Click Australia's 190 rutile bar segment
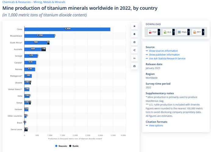This screenshot has height=152, width=211. (44, 49)
